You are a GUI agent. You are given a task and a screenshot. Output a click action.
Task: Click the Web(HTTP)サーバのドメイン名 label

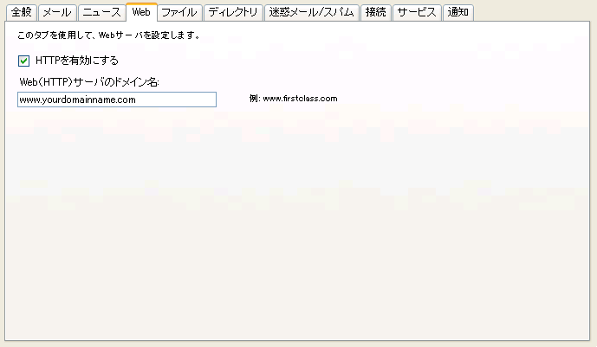[x=89, y=81]
